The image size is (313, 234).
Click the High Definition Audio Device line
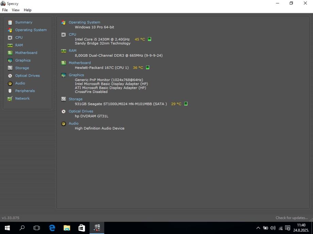point(100,128)
